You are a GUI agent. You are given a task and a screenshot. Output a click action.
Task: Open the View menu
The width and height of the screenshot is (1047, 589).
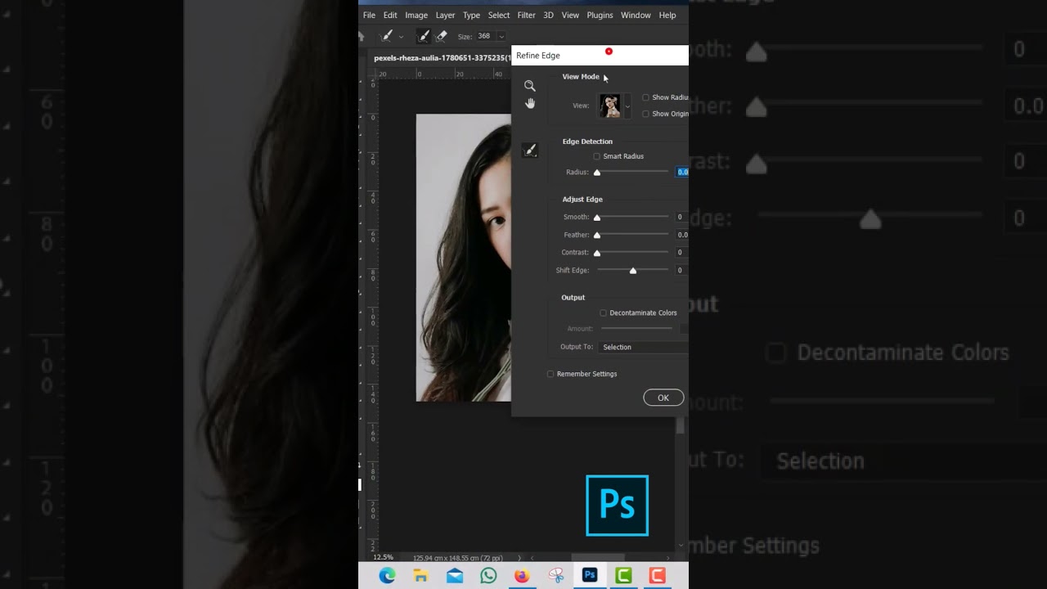click(570, 15)
